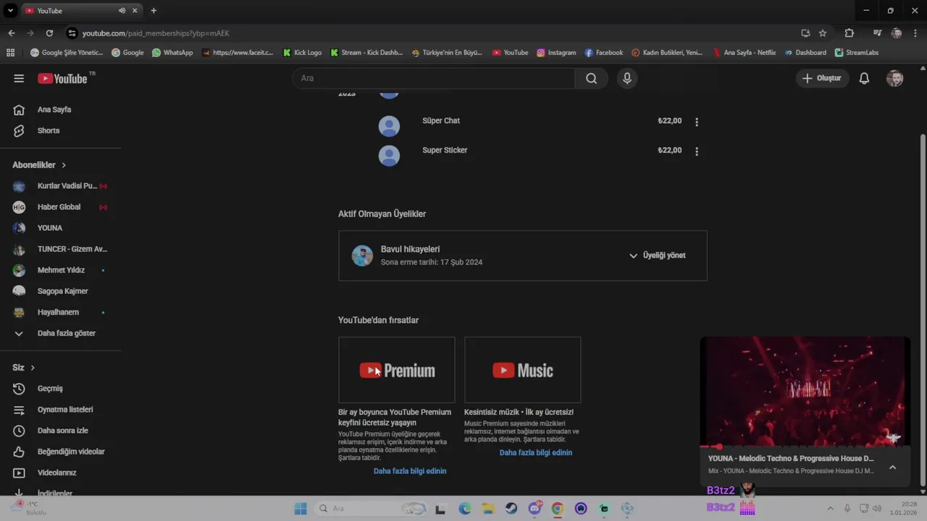Open Steam from the taskbar

(x=511, y=509)
